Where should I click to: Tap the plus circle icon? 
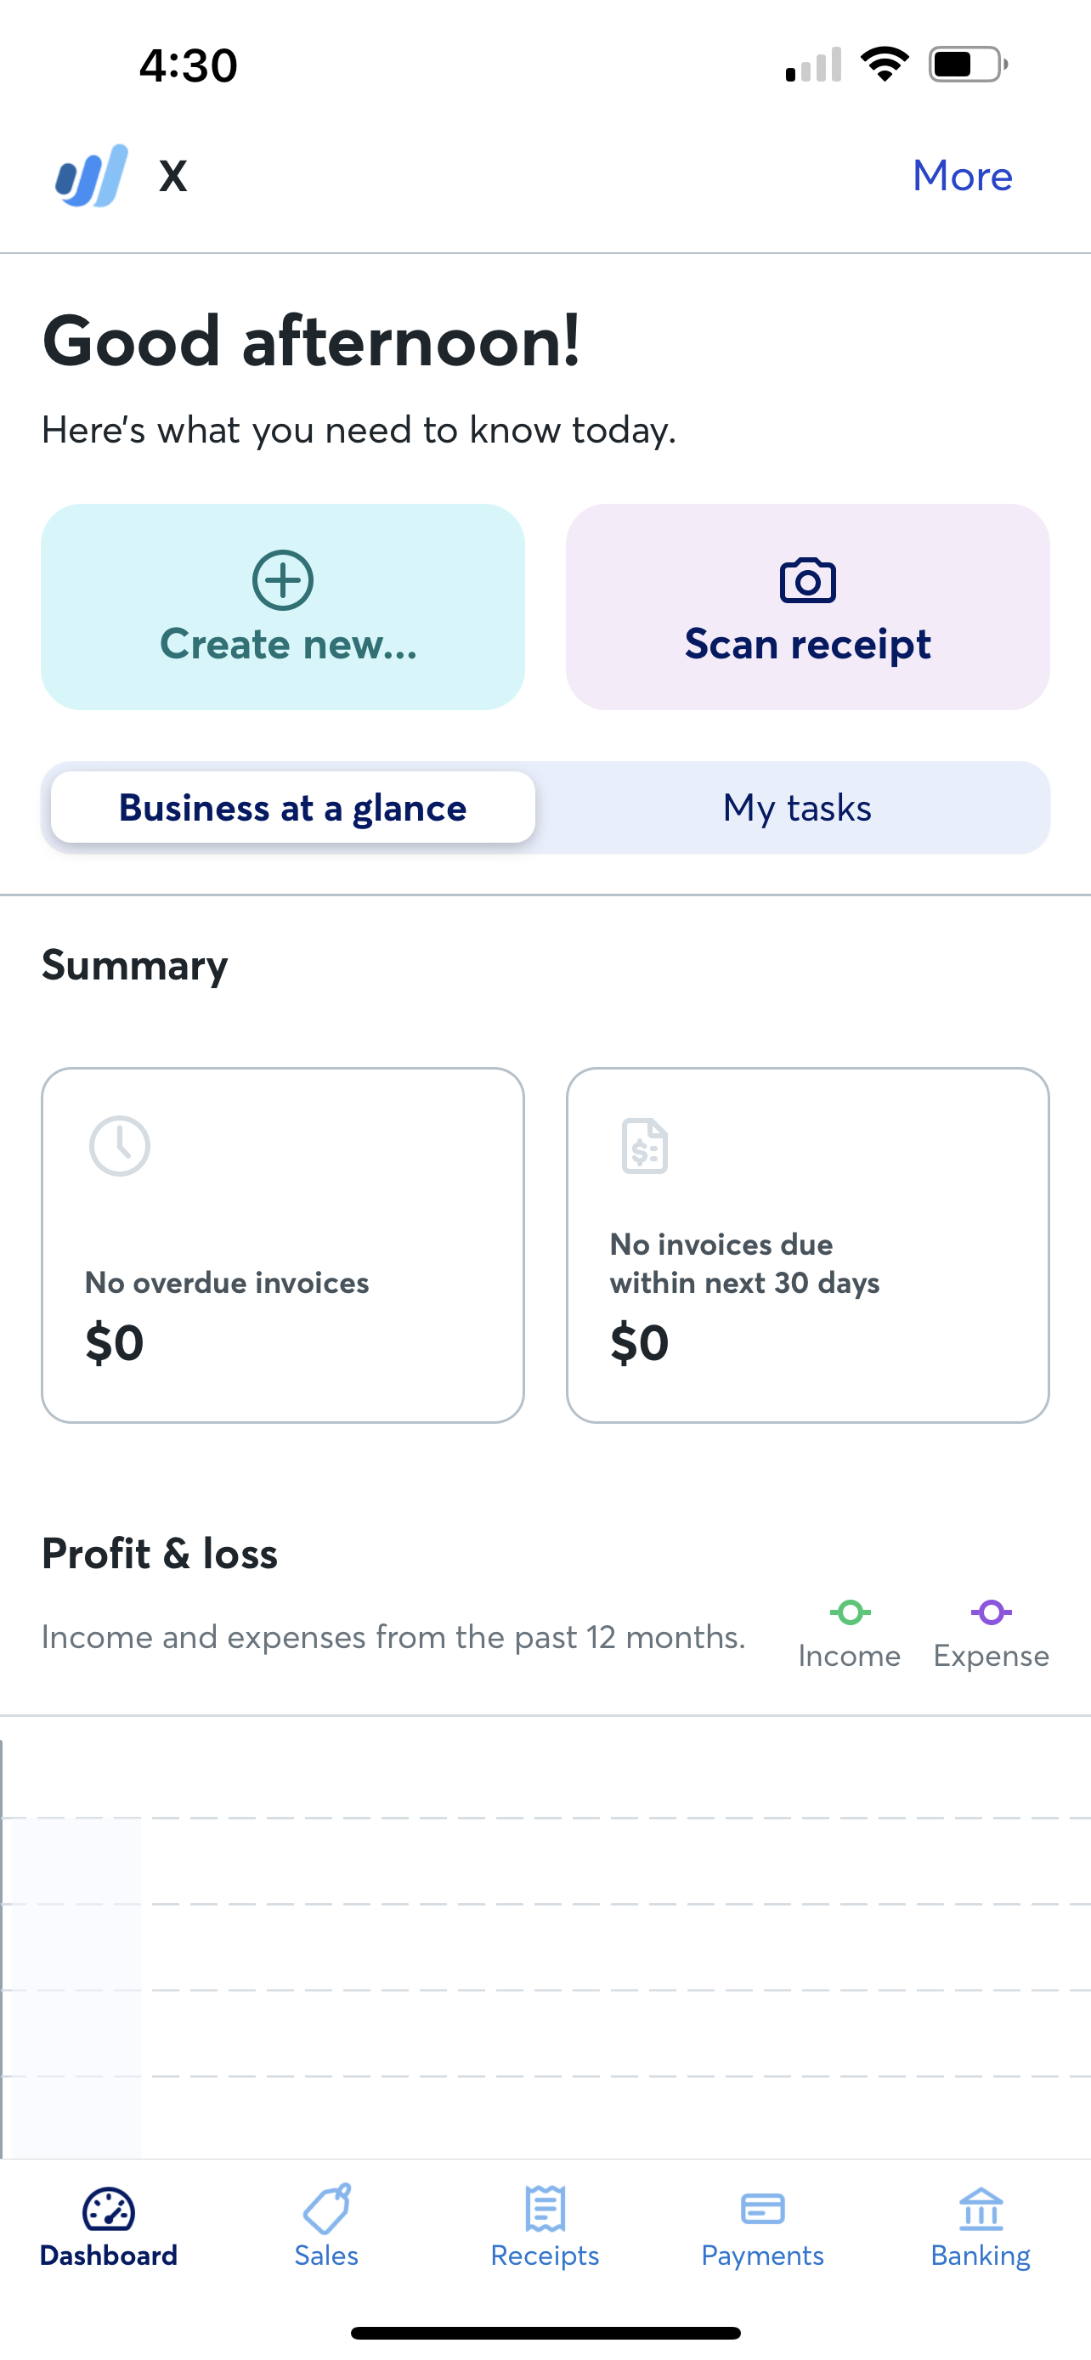coord(283,580)
